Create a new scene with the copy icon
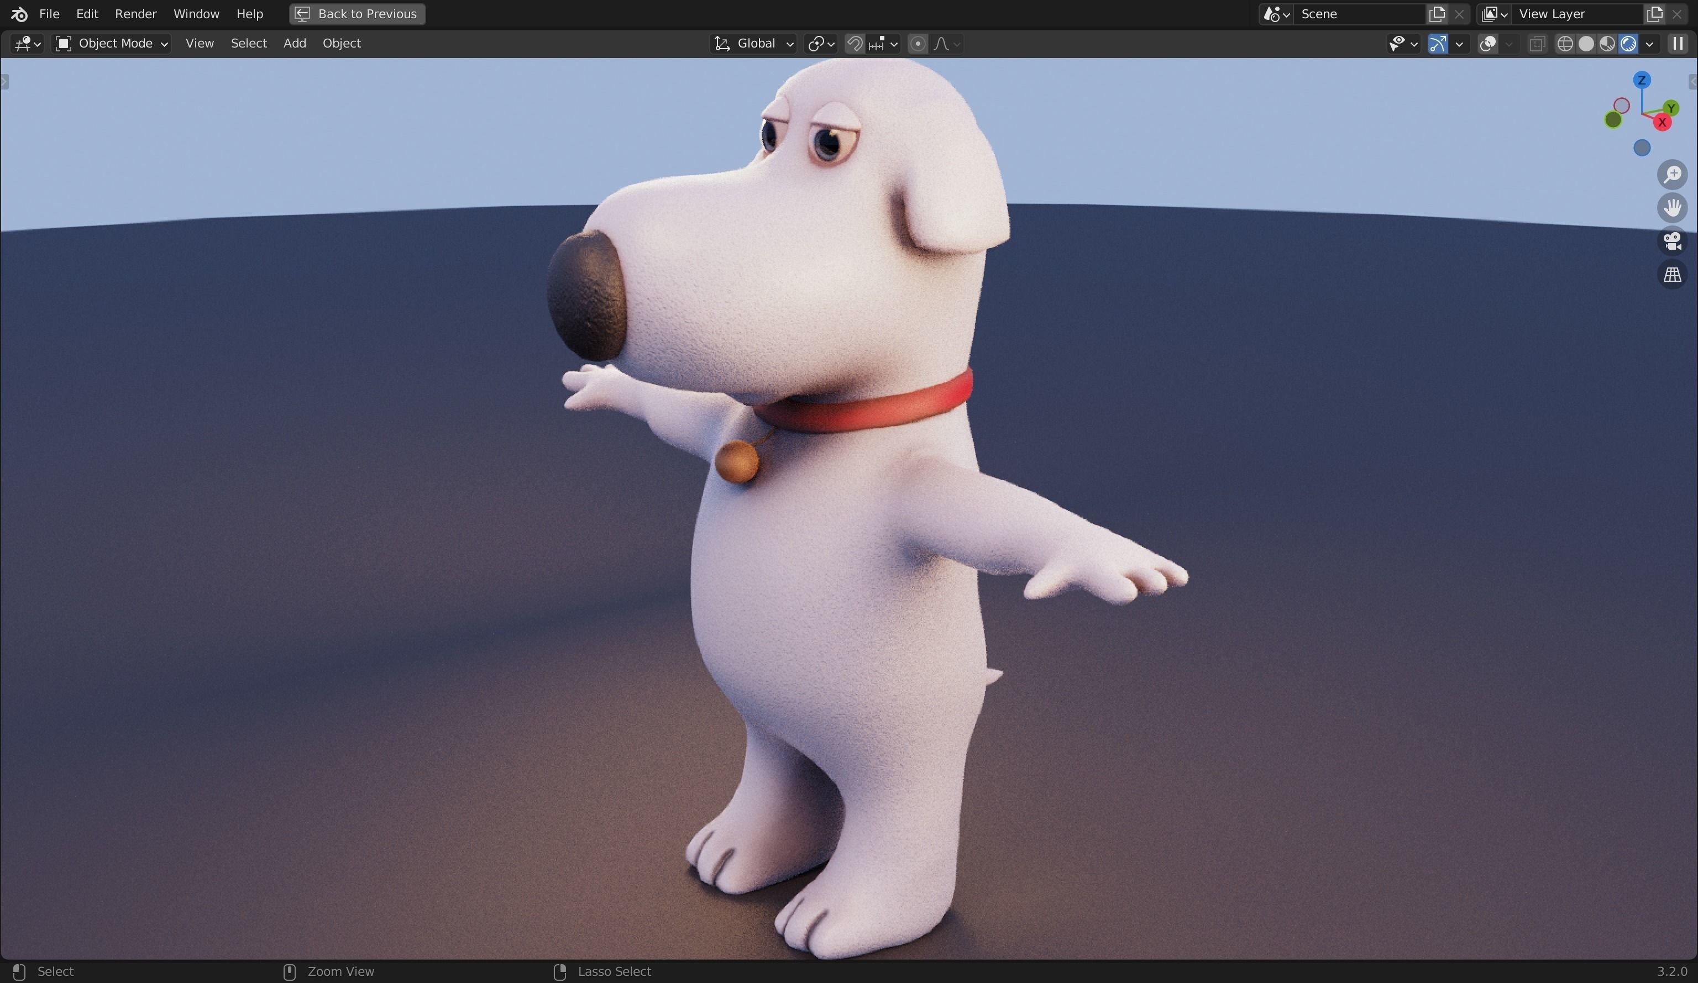Image resolution: width=1698 pixels, height=983 pixels. [x=1437, y=14]
